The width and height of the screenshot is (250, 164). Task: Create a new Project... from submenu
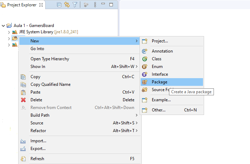160,41
